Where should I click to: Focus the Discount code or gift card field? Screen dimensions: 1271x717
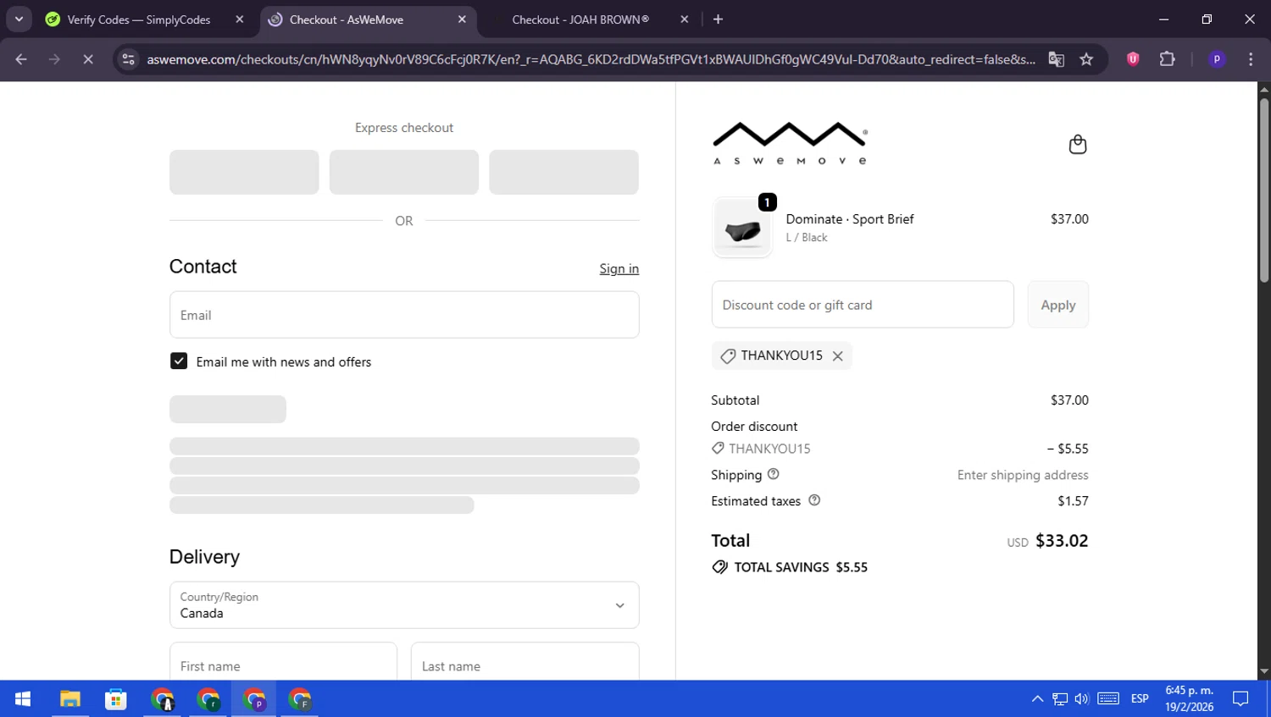point(863,305)
